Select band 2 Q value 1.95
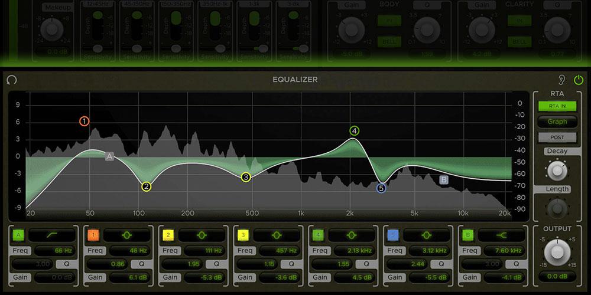 pyautogui.click(x=183, y=264)
